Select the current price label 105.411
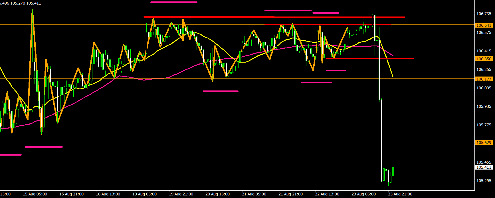The width and height of the screenshot is (495, 198). 484,167
